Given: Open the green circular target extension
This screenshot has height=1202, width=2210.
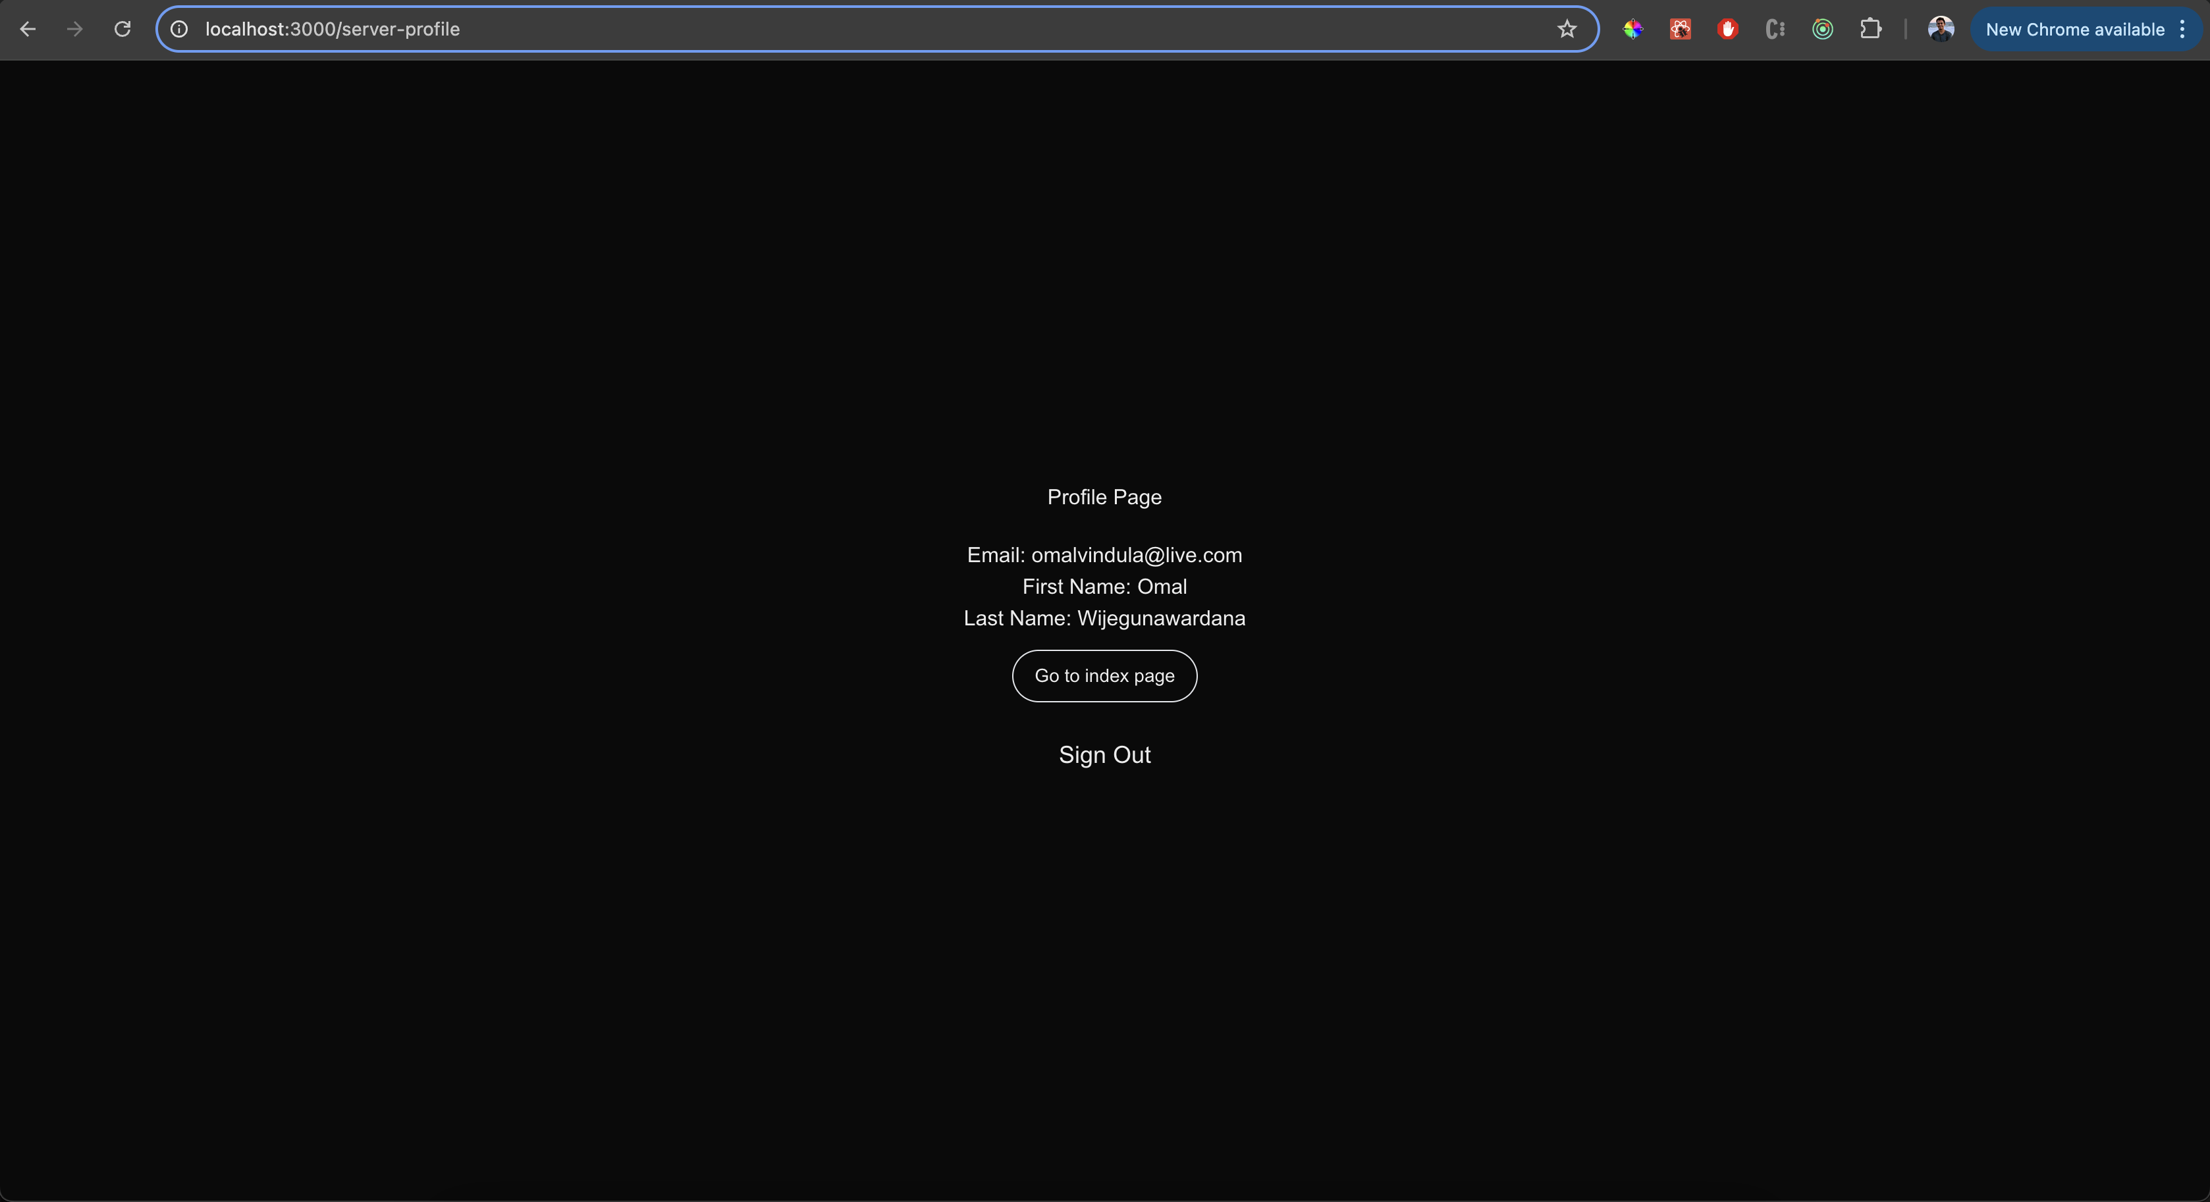Looking at the screenshot, I should (1822, 29).
